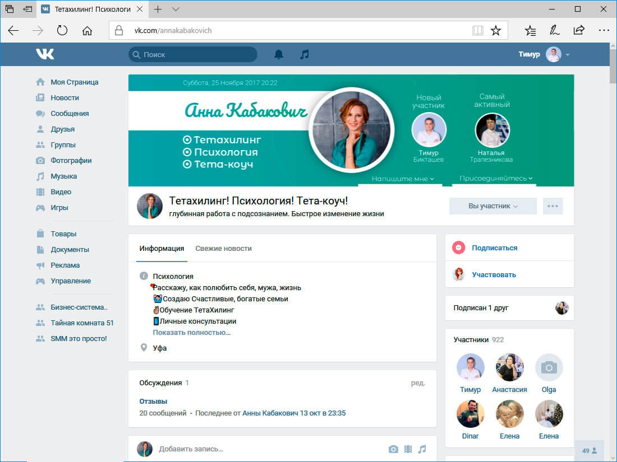Open the three-dots group actions menu

[x=553, y=206]
